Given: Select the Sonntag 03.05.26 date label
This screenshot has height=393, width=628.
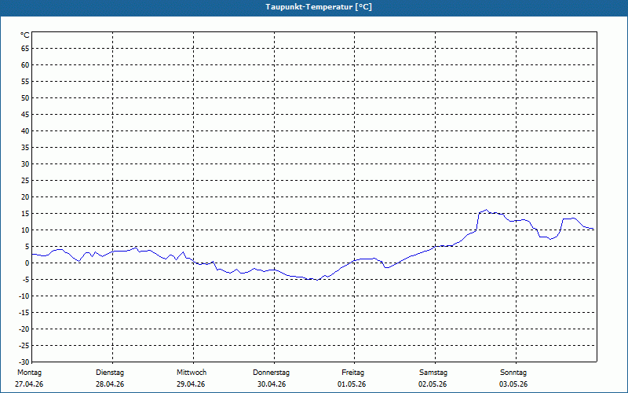Looking at the screenshot, I should click(x=513, y=378).
